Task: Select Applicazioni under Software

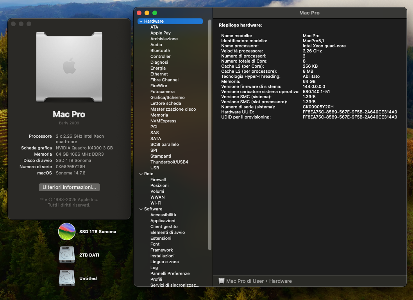Action: [163, 221]
